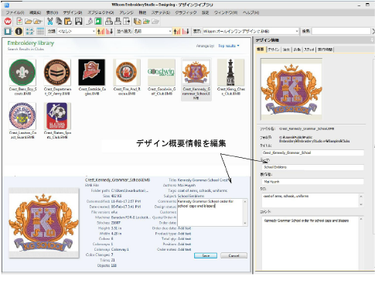Click the sort ascending icon before file type filter
This screenshot has width=375, height=284.
(177, 31)
